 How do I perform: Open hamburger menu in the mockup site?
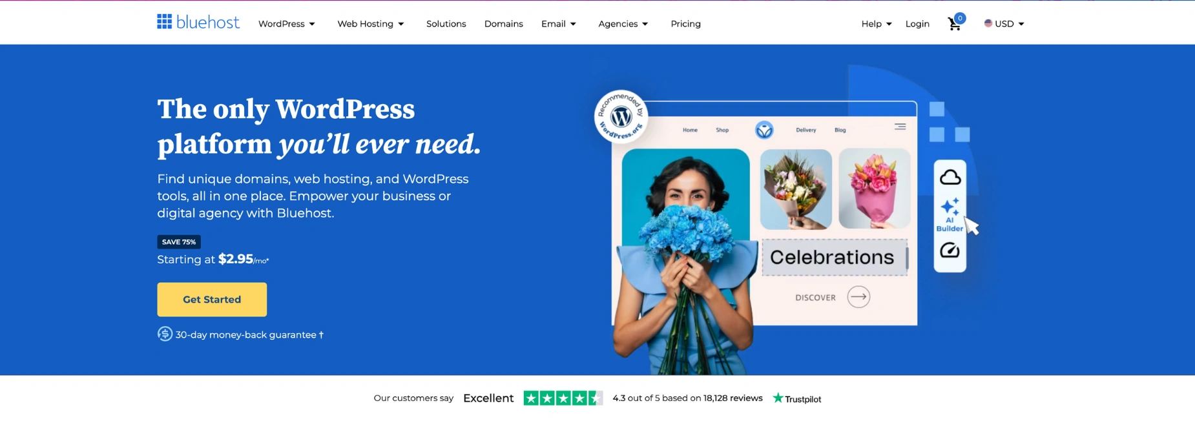[x=900, y=127]
